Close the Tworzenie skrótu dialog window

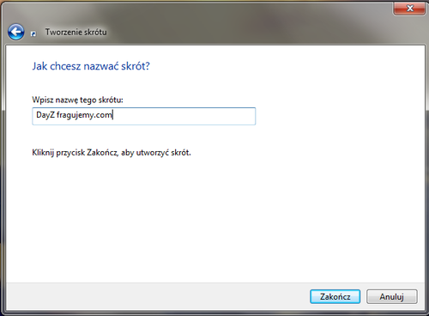(x=409, y=9)
